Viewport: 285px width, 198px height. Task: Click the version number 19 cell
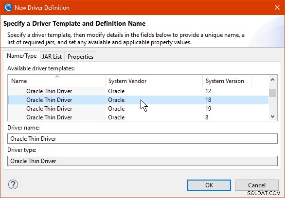[208, 109]
